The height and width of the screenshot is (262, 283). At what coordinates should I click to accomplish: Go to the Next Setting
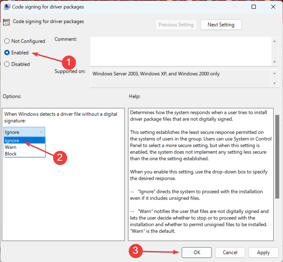pyautogui.click(x=221, y=25)
